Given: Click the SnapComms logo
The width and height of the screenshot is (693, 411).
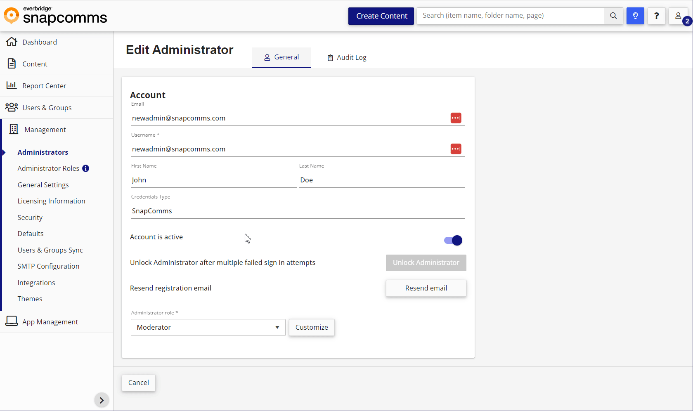Looking at the screenshot, I should pyautogui.click(x=55, y=15).
